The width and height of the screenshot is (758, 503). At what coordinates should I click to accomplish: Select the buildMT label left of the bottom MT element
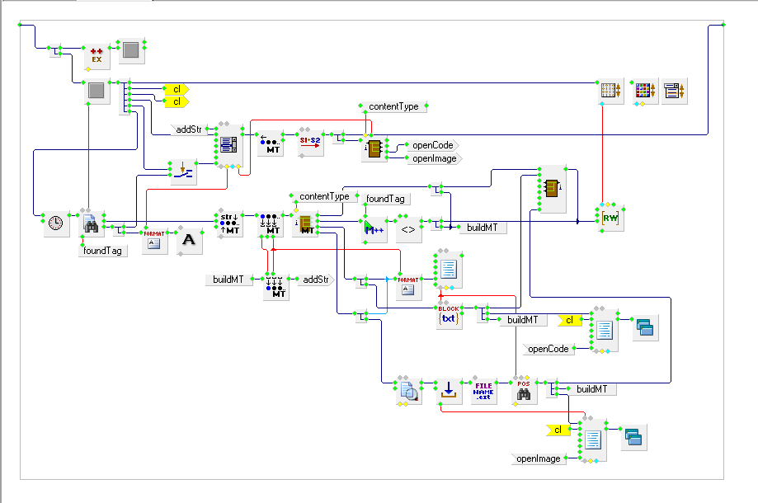tap(228, 280)
